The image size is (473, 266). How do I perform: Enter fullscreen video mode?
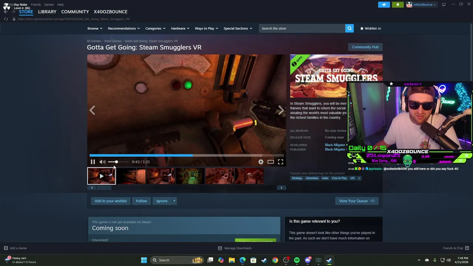pos(280,162)
